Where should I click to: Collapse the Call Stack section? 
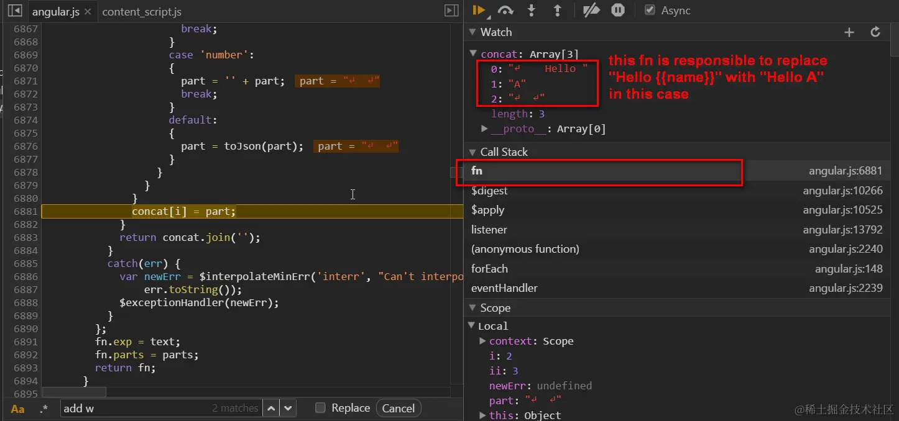(x=472, y=152)
